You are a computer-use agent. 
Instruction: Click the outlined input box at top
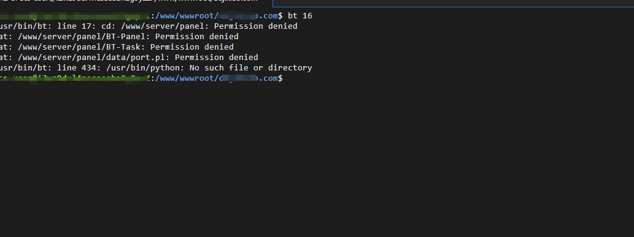454,3
